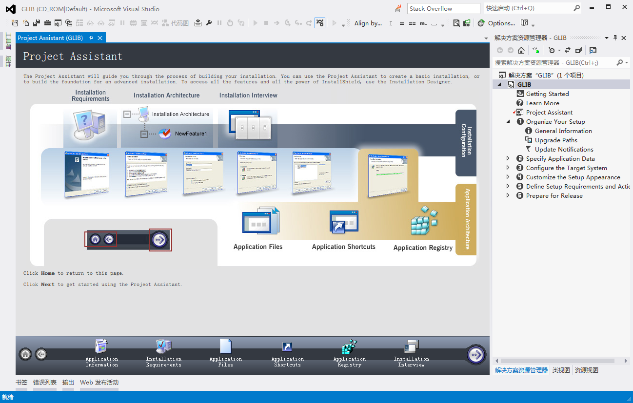Select Update Notifications tree item

[x=564, y=149]
